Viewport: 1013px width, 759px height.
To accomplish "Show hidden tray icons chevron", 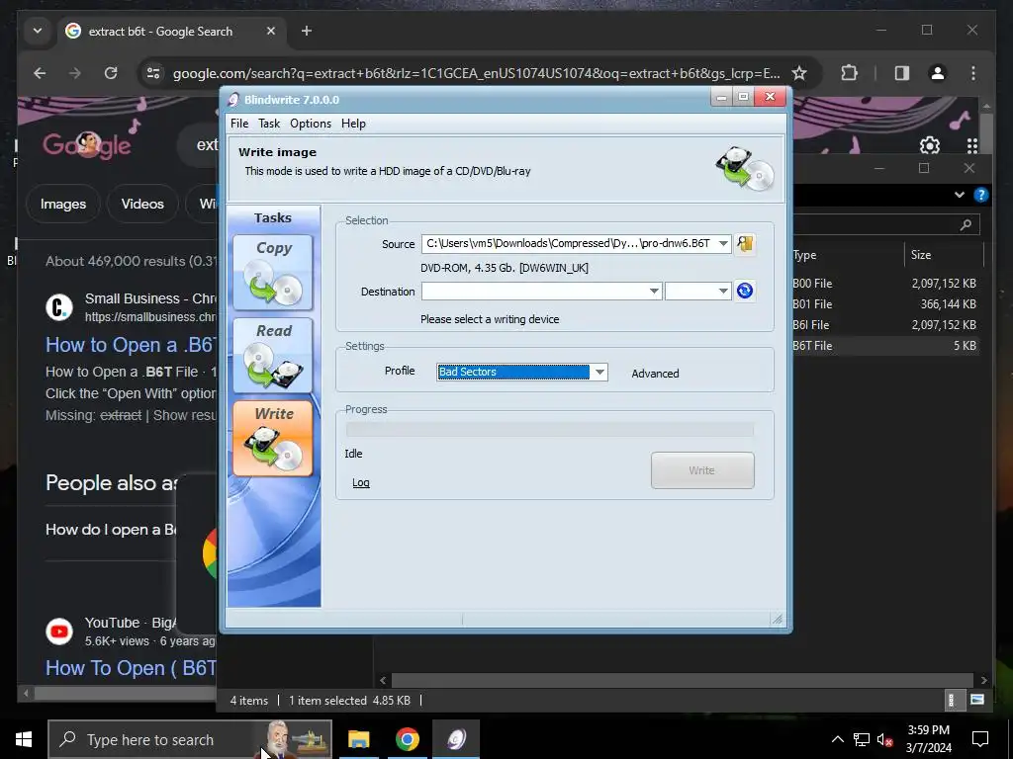I will click(x=837, y=739).
